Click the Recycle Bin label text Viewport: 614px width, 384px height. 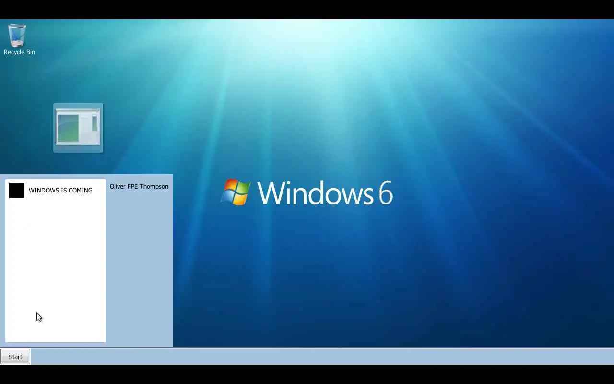coord(19,52)
